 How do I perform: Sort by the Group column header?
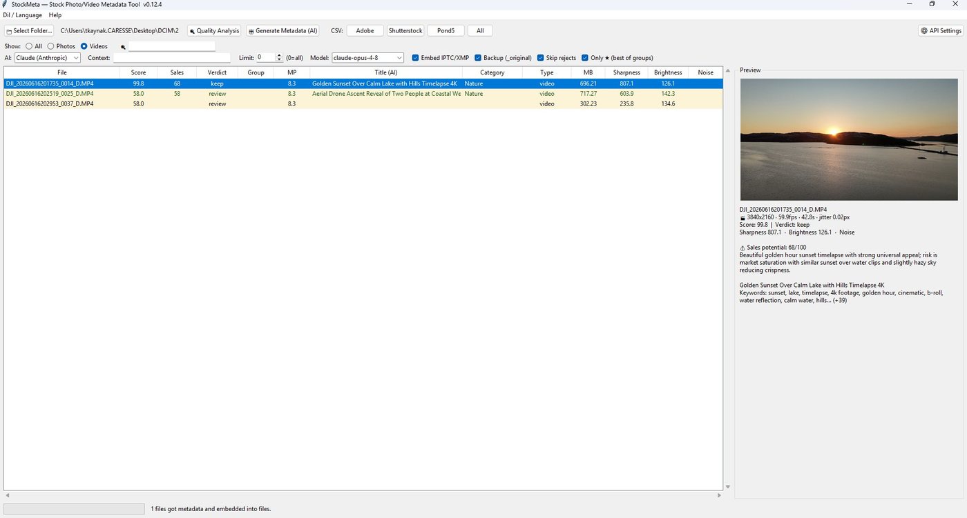click(x=256, y=72)
